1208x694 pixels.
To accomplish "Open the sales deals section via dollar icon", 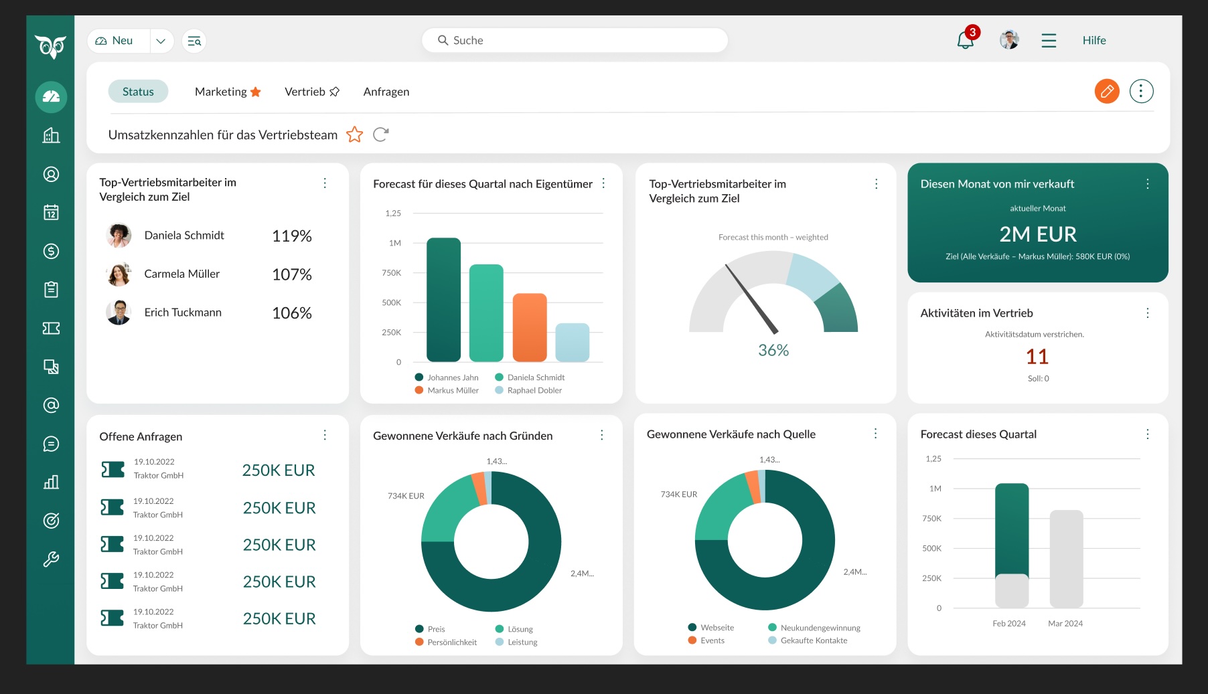I will tap(52, 251).
